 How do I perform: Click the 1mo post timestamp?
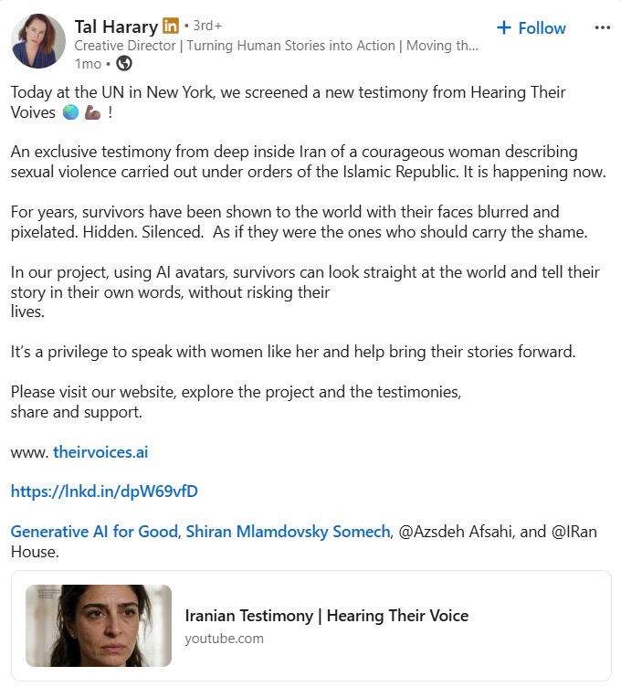coord(89,63)
